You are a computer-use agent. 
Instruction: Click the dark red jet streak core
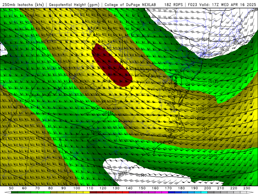pyautogui.click(x=112, y=66)
